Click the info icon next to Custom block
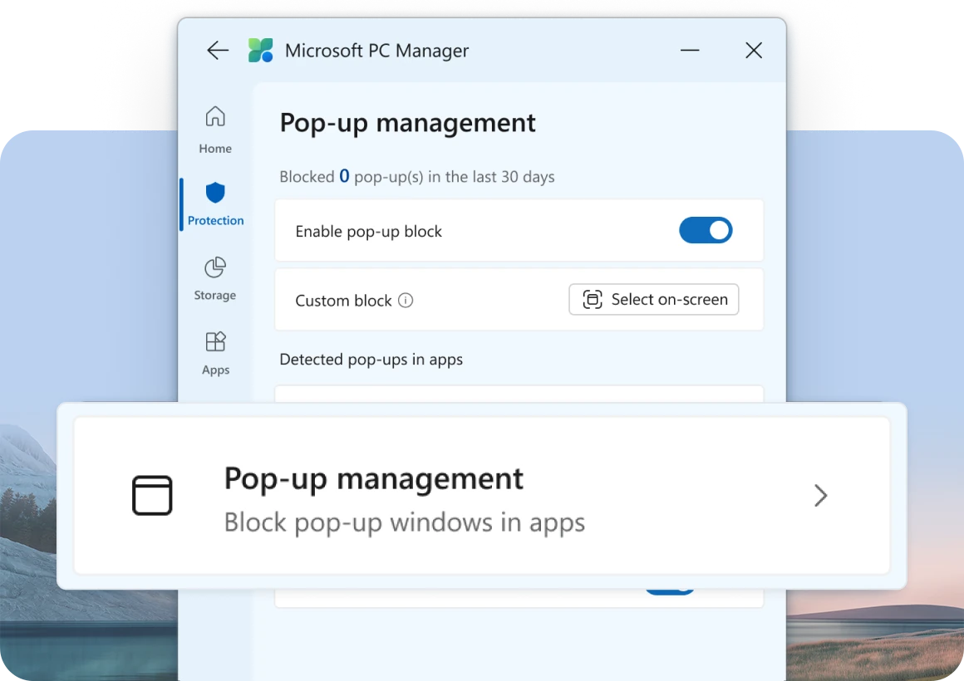 406,301
